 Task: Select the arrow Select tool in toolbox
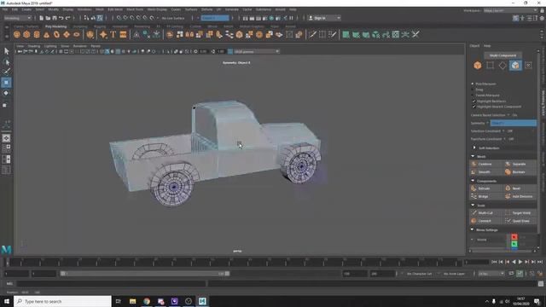pos(6,51)
